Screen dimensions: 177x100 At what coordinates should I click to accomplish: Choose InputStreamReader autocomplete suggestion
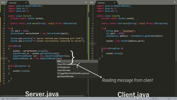click(x=77, y=64)
